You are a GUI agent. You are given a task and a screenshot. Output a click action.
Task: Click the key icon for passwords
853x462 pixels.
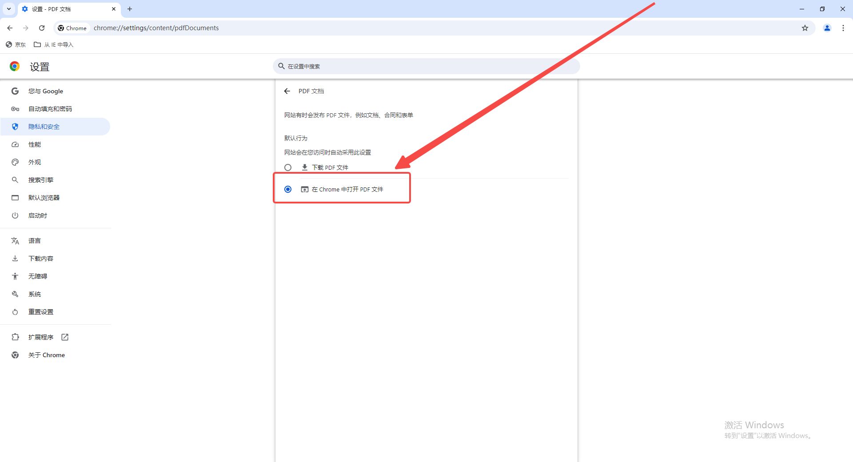15,109
